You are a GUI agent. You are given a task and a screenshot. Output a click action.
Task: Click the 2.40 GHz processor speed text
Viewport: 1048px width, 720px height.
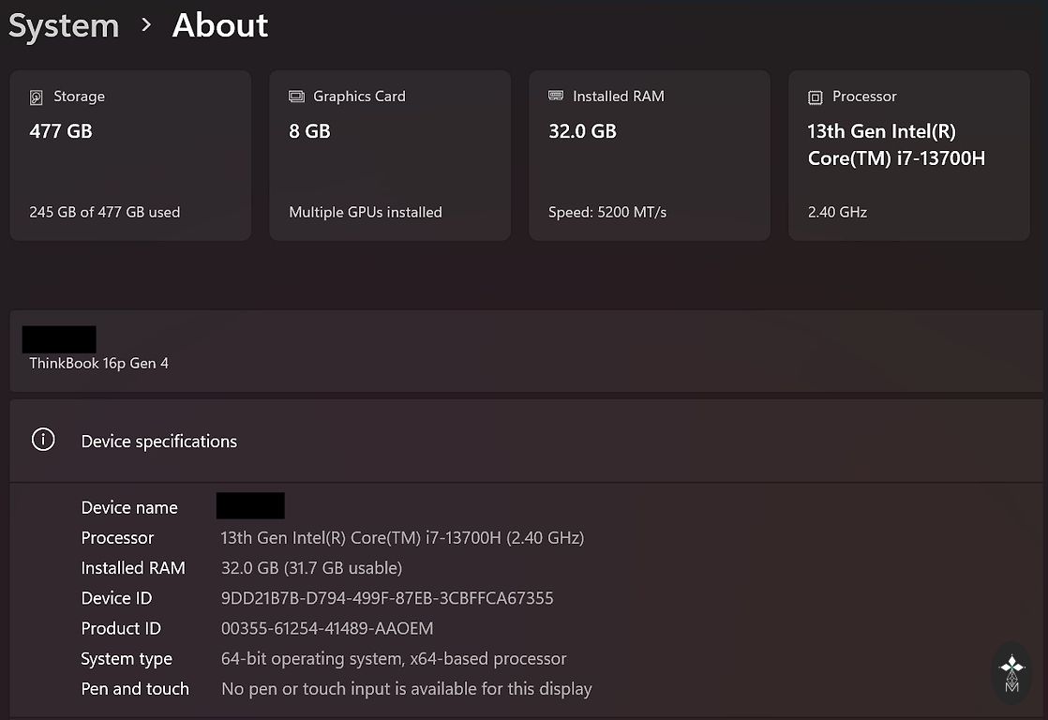tap(837, 212)
